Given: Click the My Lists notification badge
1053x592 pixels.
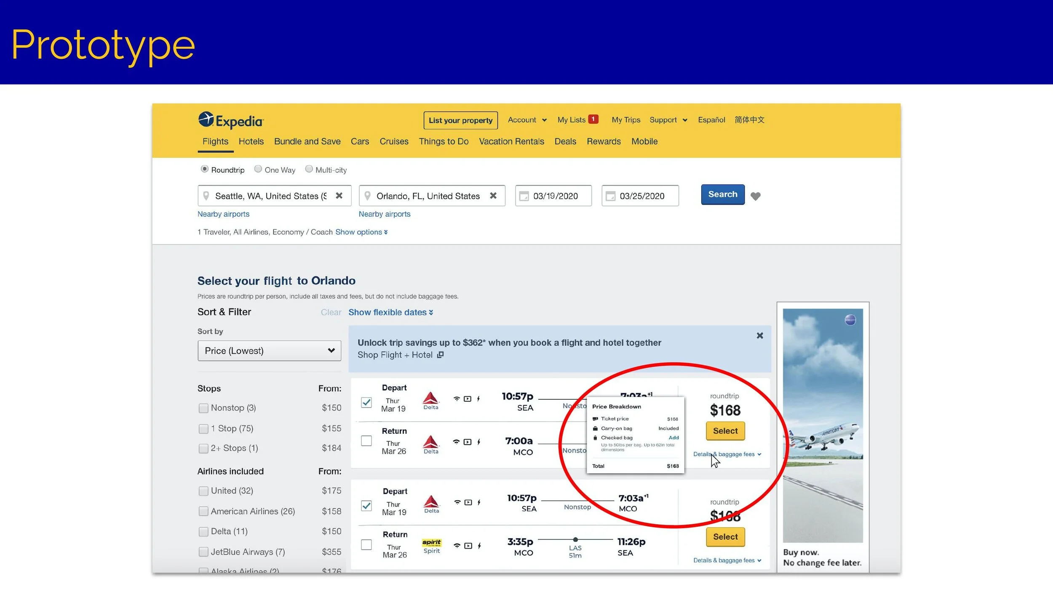Looking at the screenshot, I should [x=593, y=119].
